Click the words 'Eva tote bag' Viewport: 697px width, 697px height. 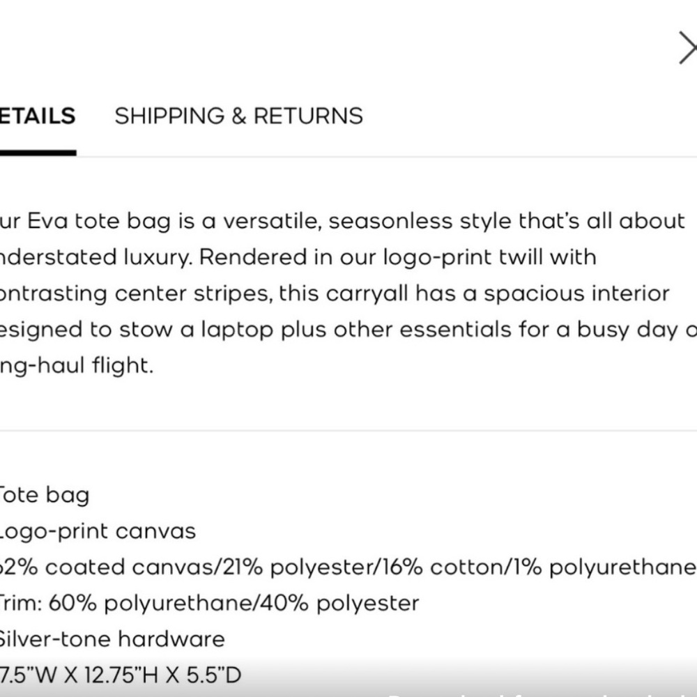pos(99,222)
